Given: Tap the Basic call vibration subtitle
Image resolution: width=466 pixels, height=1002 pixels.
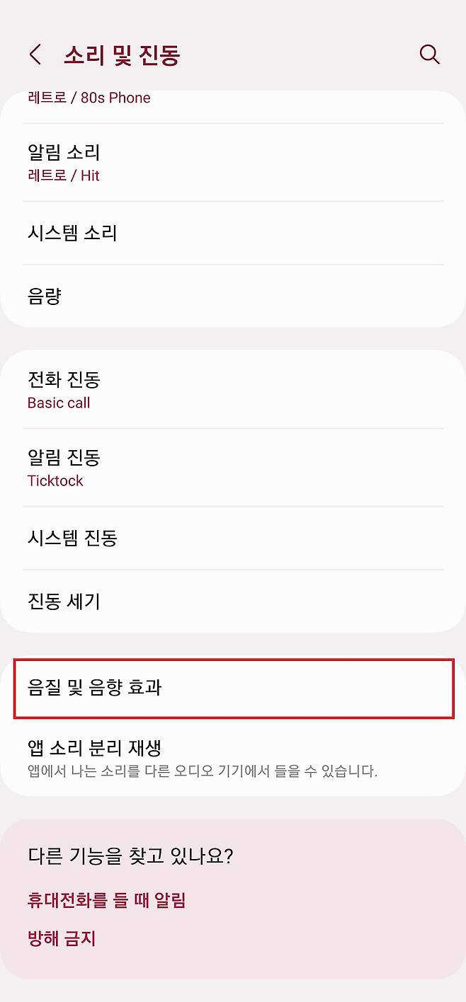Looking at the screenshot, I should point(59,403).
